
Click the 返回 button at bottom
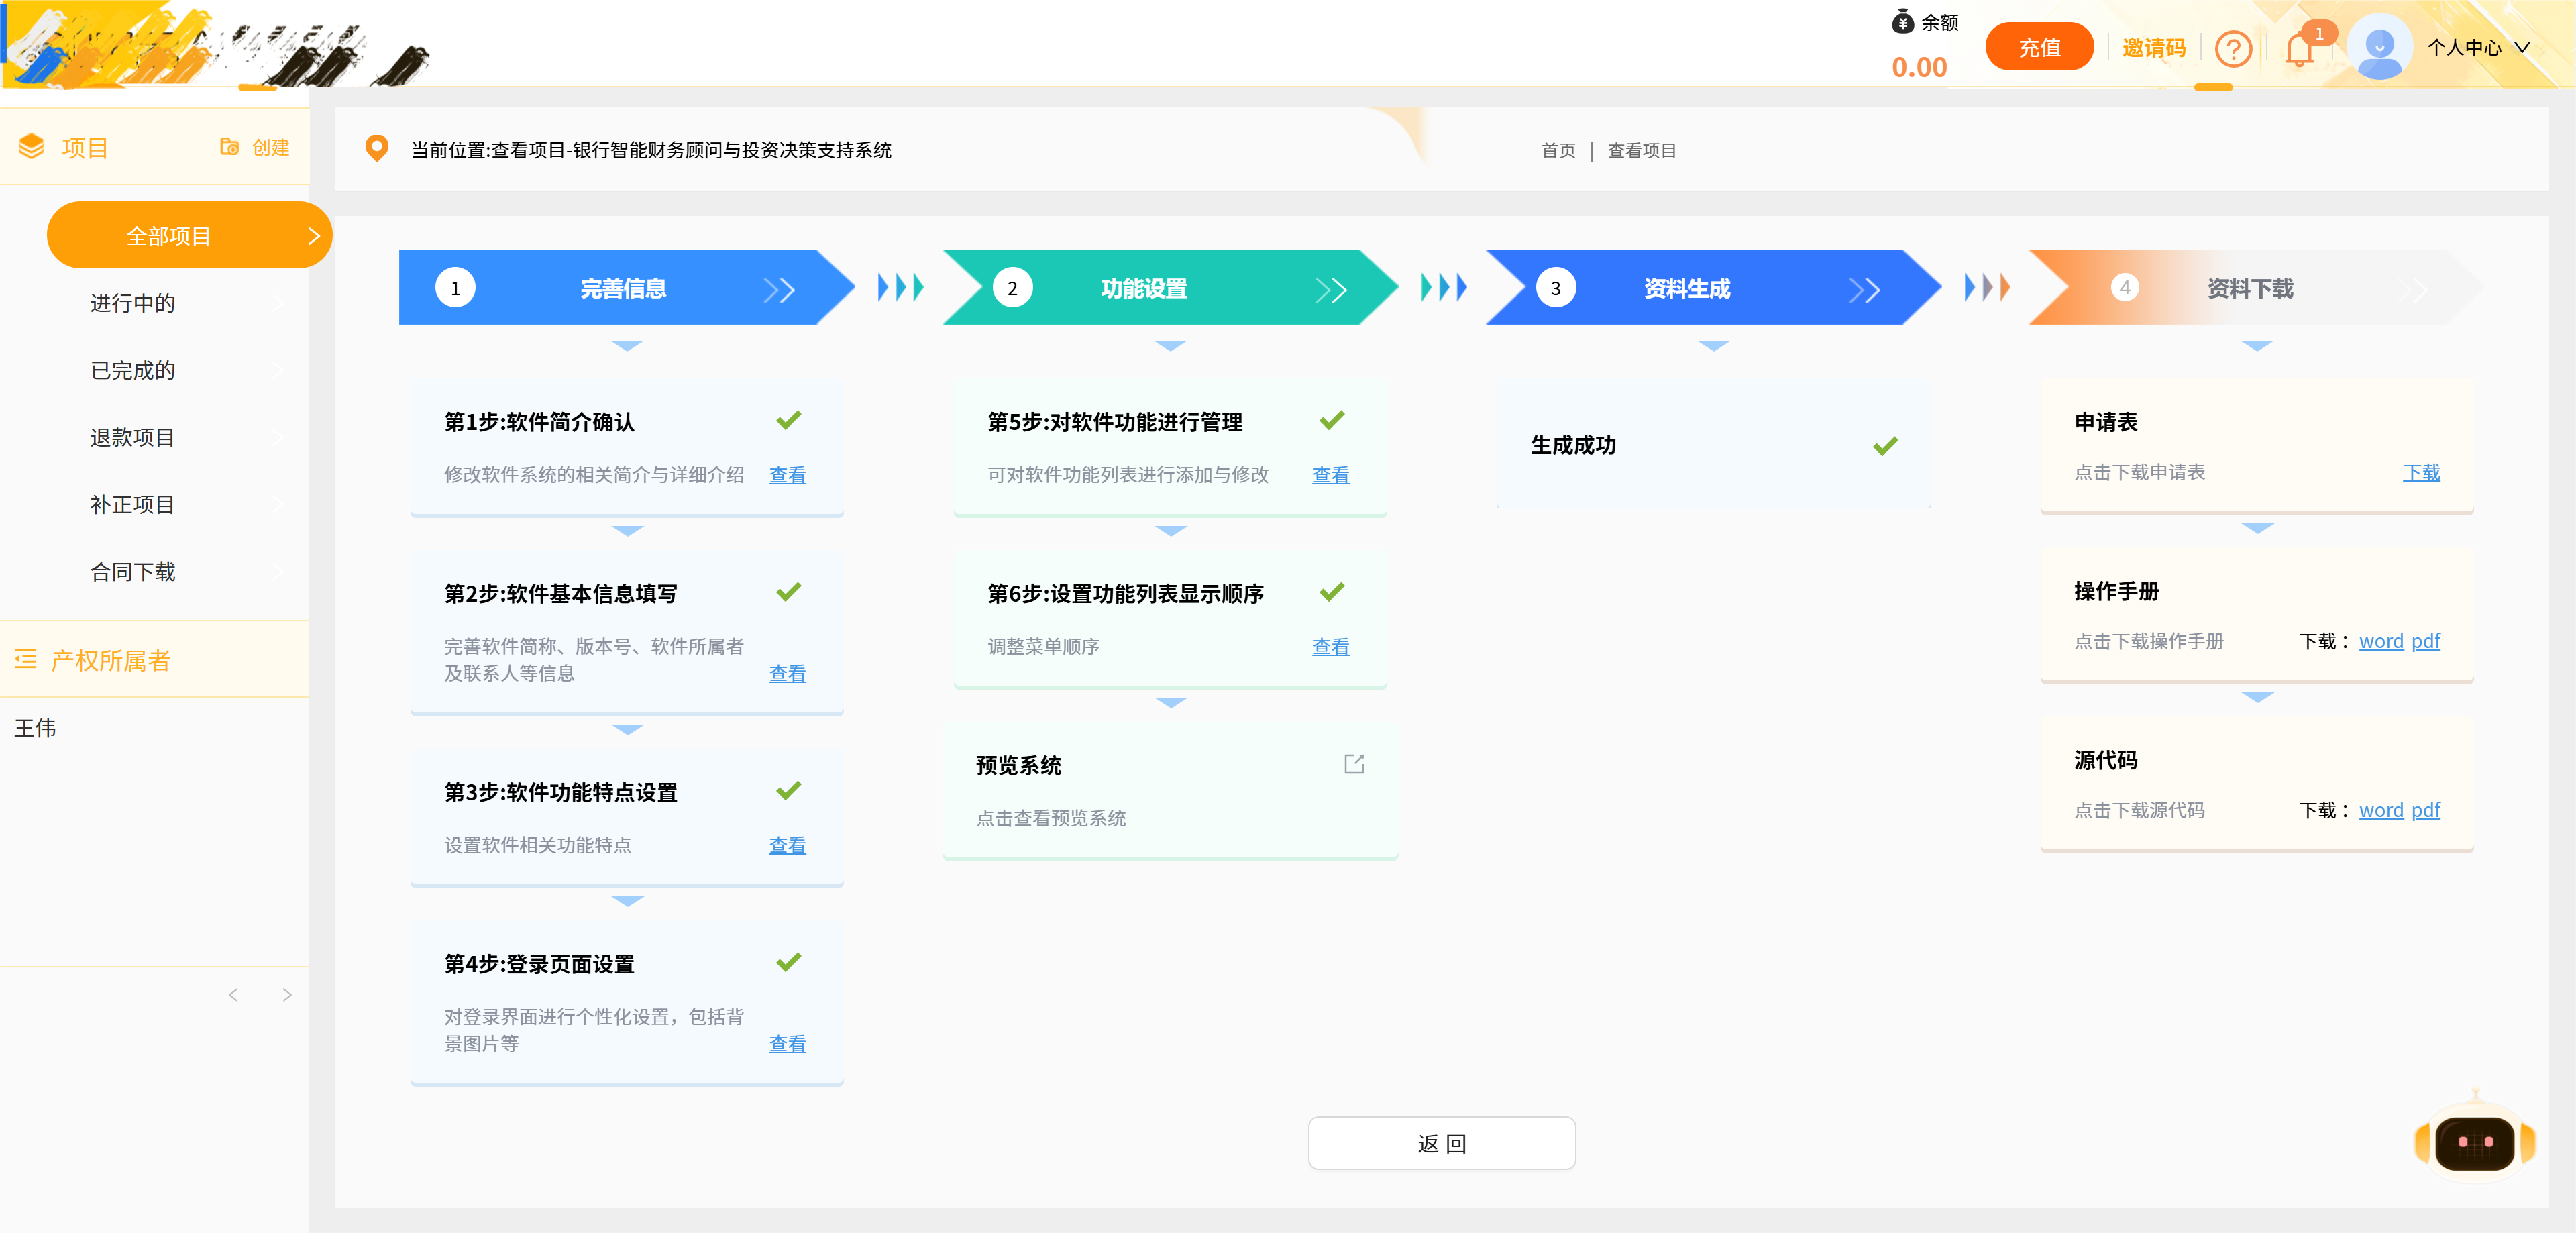point(1441,1143)
